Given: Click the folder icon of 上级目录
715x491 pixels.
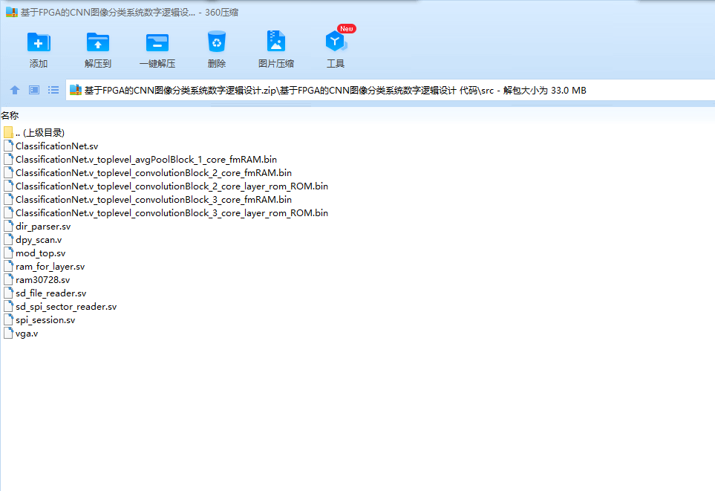Looking at the screenshot, I should pyautogui.click(x=8, y=132).
